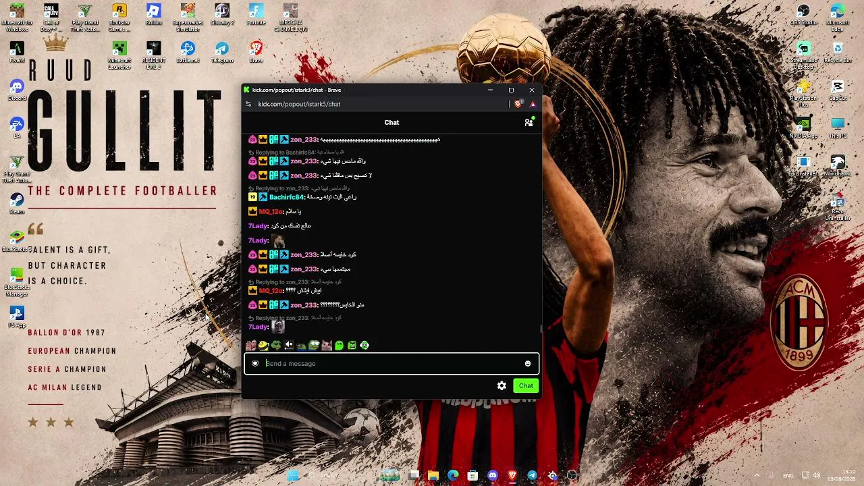Viewport: 864px width, 486px height.
Task: Click the first 7Lady message username
Action: coord(258,225)
